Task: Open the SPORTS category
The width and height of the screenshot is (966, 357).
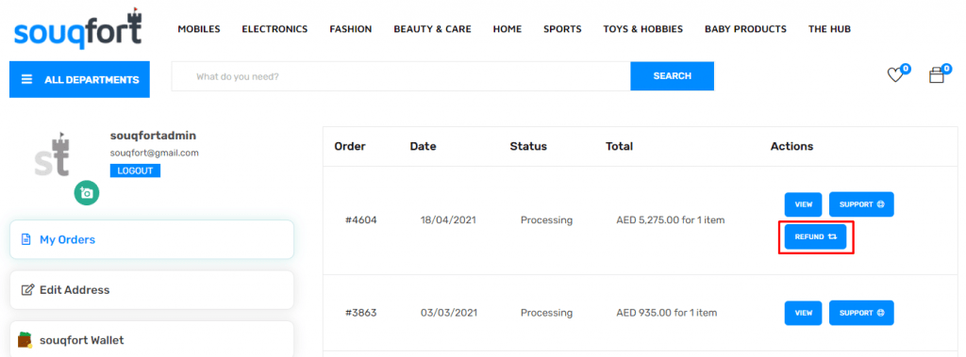Action: point(562,29)
